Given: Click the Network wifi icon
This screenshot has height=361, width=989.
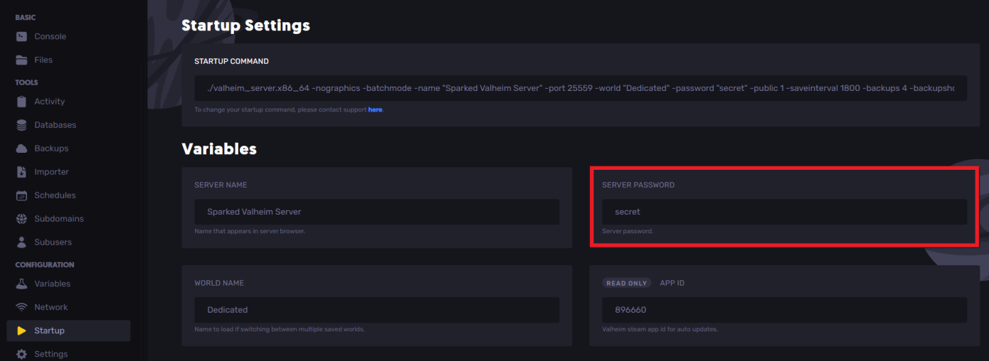Looking at the screenshot, I should coord(21,307).
